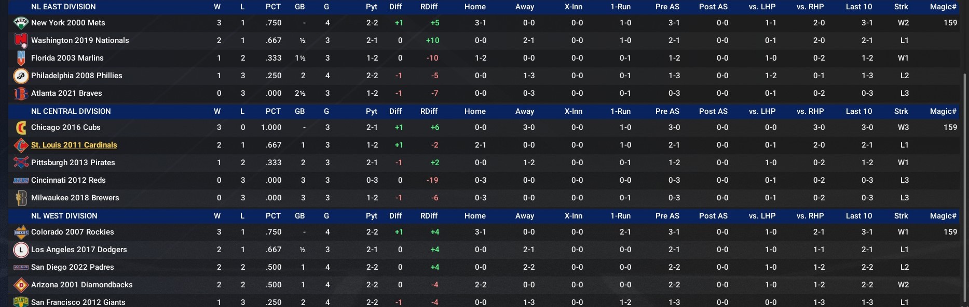Click the New York 2000 Mets logo

coord(21,23)
